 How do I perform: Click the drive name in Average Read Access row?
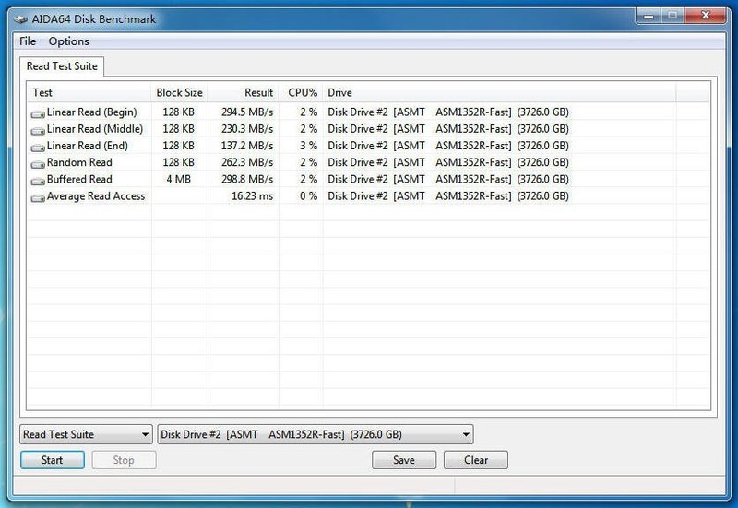(448, 196)
